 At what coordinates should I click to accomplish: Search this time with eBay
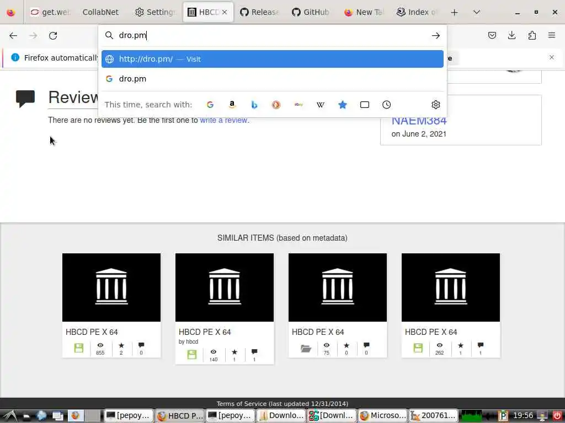pos(299,105)
